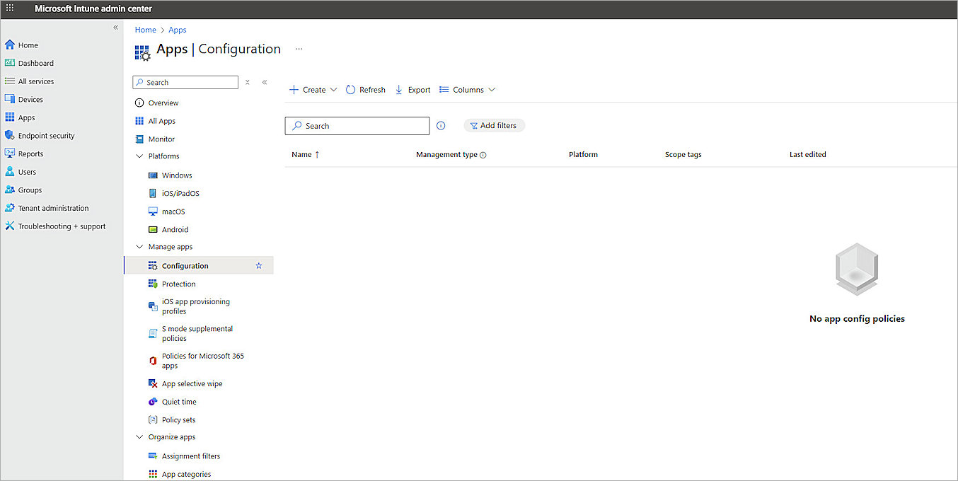
Task: Open the Columns dropdown
Action: [467, 90]
